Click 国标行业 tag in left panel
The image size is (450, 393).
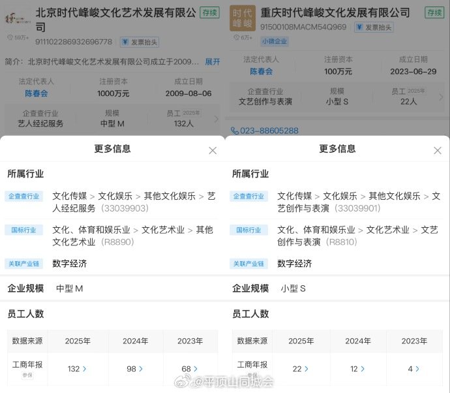tap(24, 230)
